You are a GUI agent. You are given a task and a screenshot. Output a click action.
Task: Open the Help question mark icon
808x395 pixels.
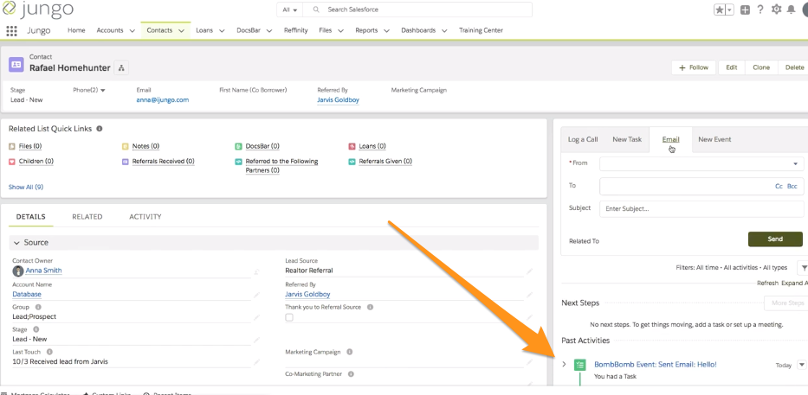pos(760,10)
